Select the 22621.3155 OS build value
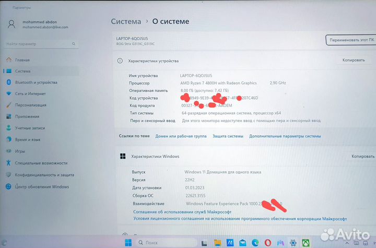The image size is (376, 248). [195, 195]
